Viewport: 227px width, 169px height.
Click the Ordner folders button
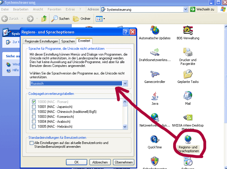(82, 19)
